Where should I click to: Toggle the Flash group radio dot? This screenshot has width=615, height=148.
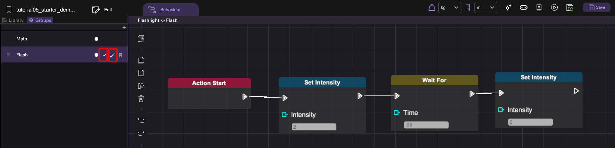(96, 55)
